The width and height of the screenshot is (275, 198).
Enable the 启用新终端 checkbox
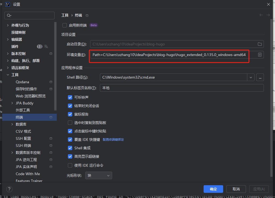tap(65, 25)
